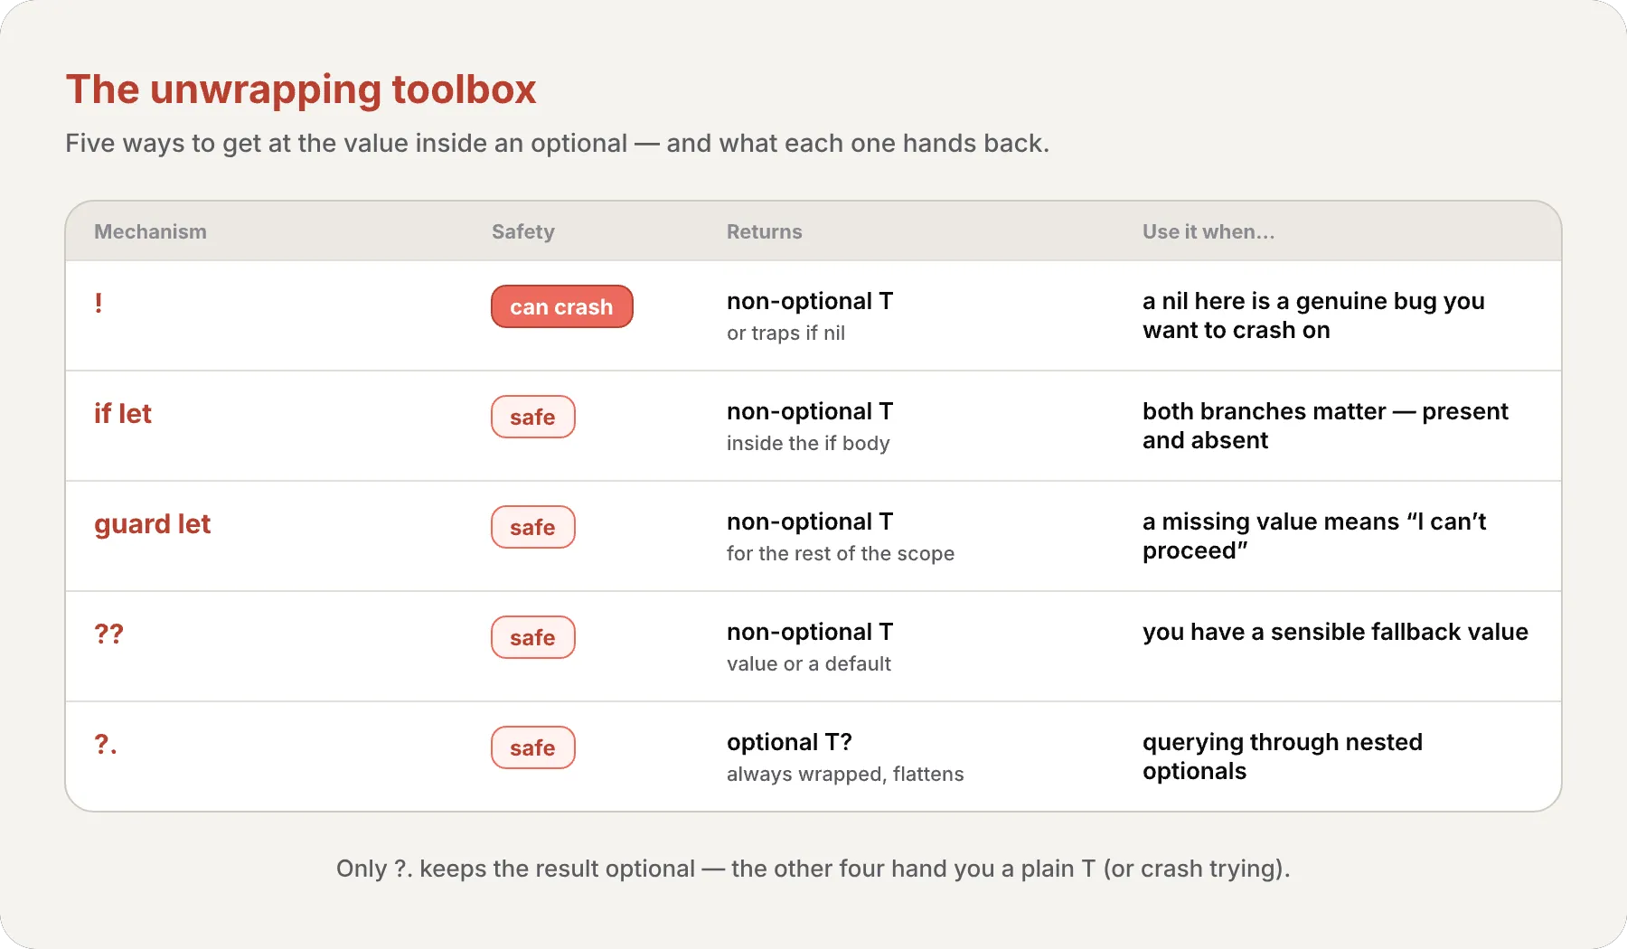Click "non-optional T" in the ?? row
Screen dimensions: 1627x949
[x=810, y=632]
